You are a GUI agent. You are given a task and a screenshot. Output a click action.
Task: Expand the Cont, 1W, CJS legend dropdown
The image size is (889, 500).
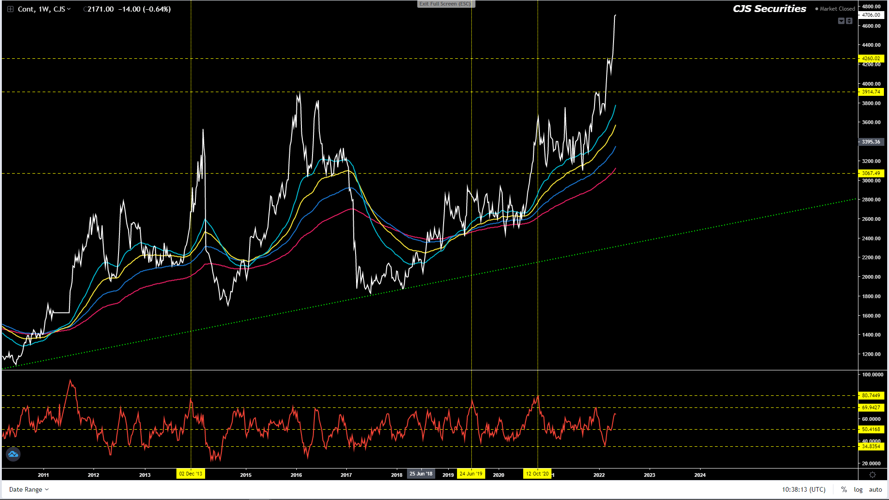pos(69,9)
